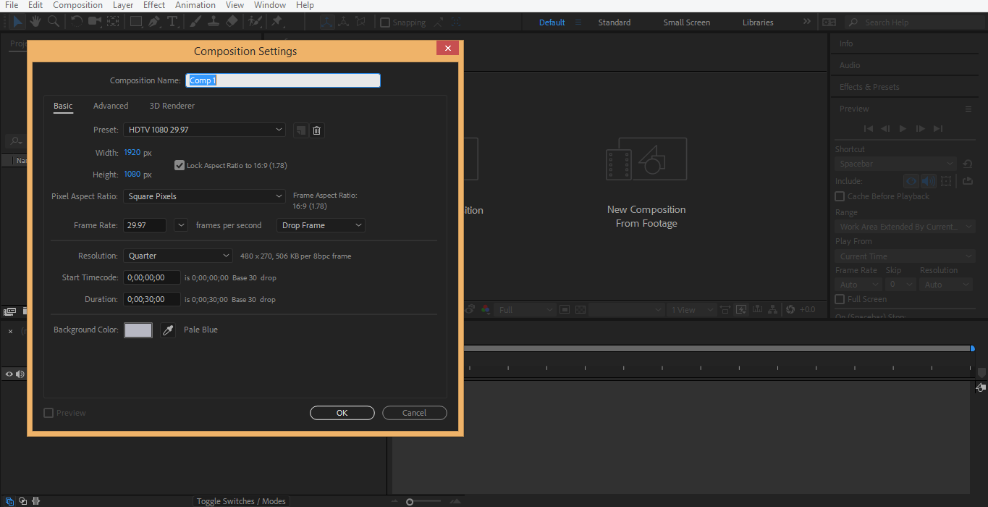Click OK in Composition Settings
Viewport: 988px width, 507px height.
point(342,413)
